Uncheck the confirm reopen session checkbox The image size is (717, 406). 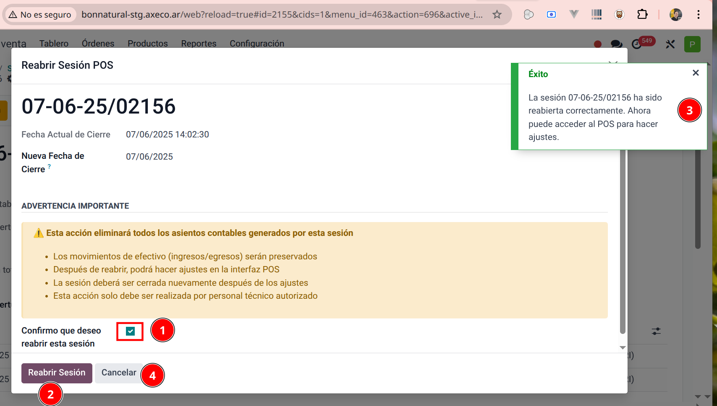click(131, 331)
